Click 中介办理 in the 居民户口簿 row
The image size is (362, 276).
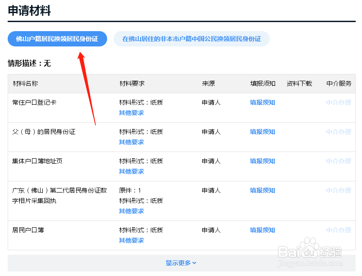338,230
